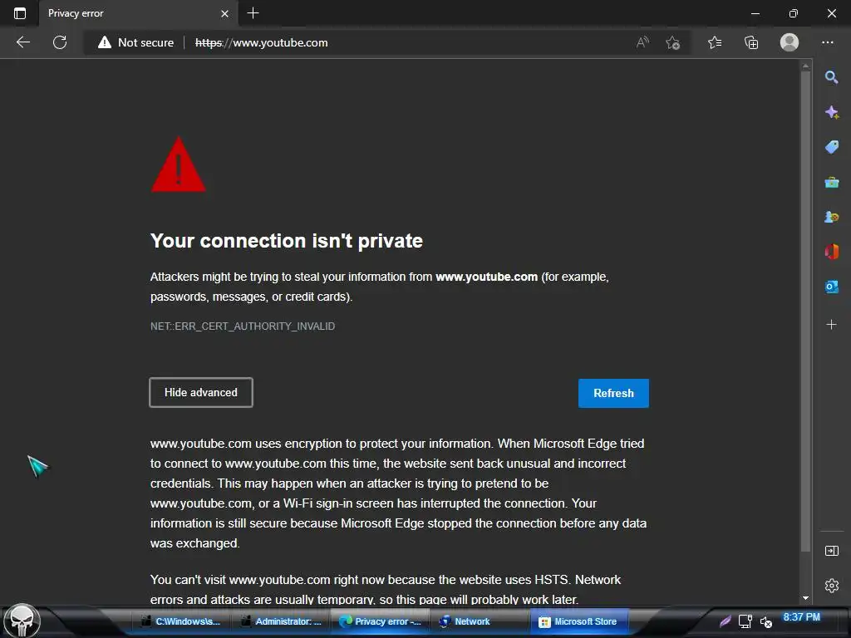Toggle the vertical tabs button
Screen dimensions: 851x638
(20, 13)
